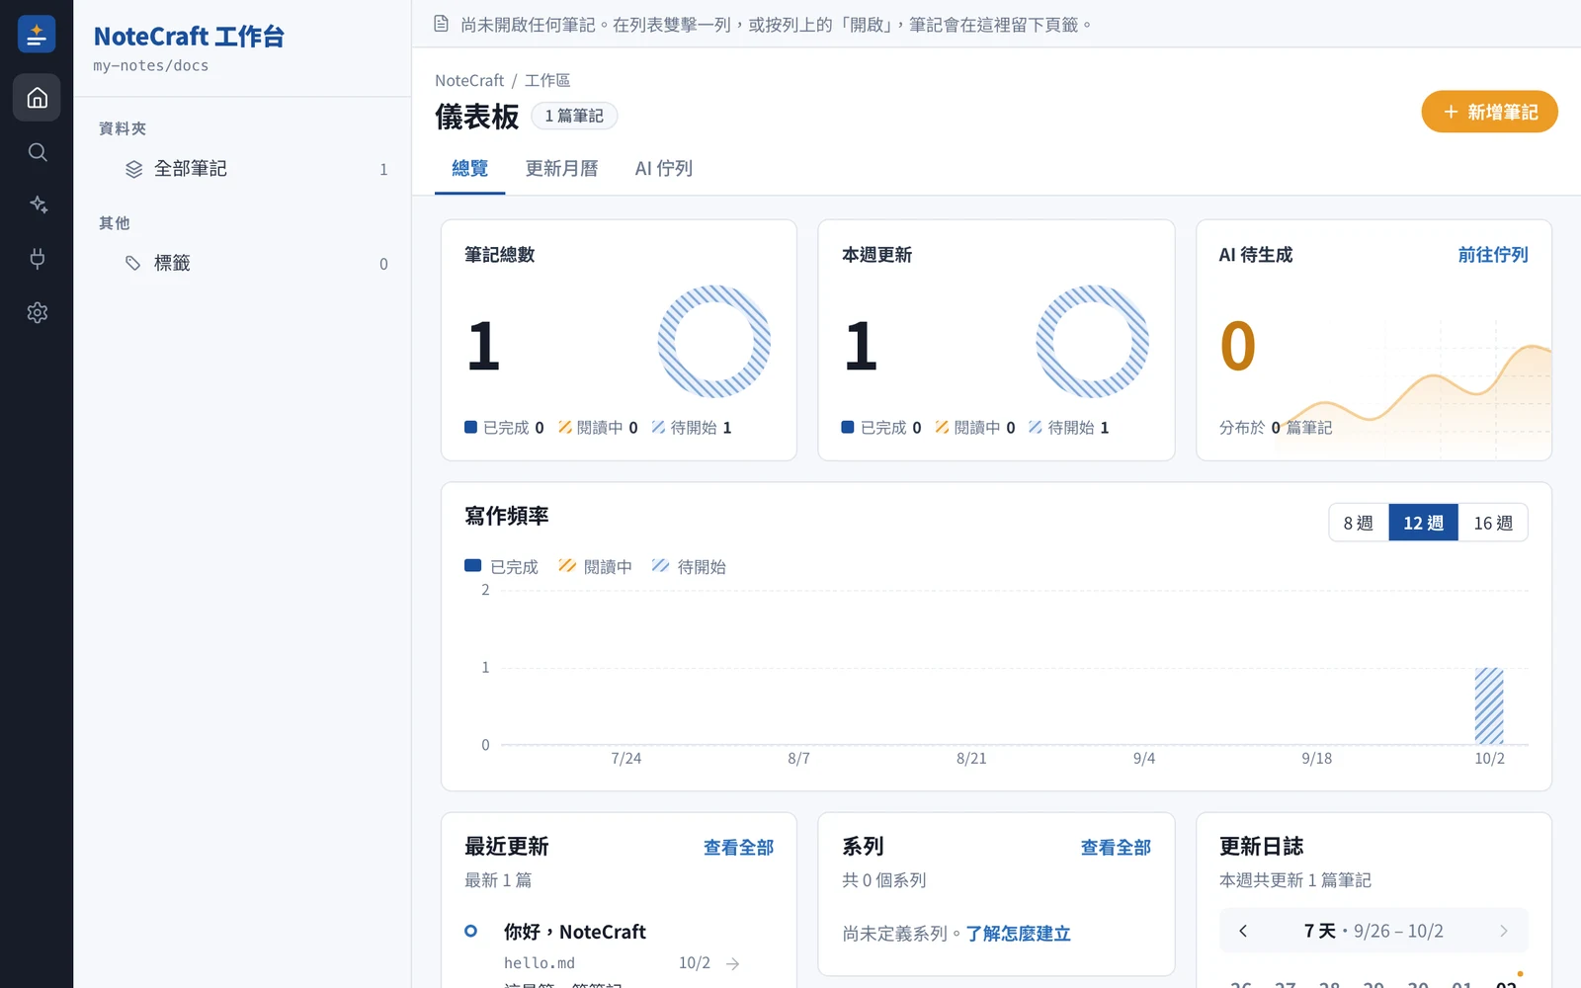Click the 已完成 blue swatch in 筆記總數

(x=471, y=427)
